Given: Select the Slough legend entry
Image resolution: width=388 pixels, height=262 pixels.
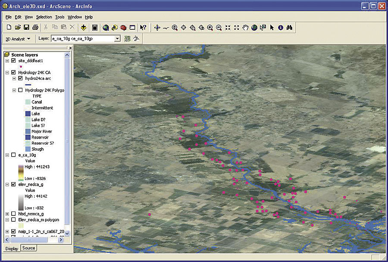Looking at the screenshot, I should click(x=38, y=149).
